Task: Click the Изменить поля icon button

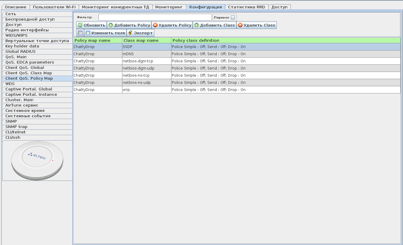Action: point(88,33)
